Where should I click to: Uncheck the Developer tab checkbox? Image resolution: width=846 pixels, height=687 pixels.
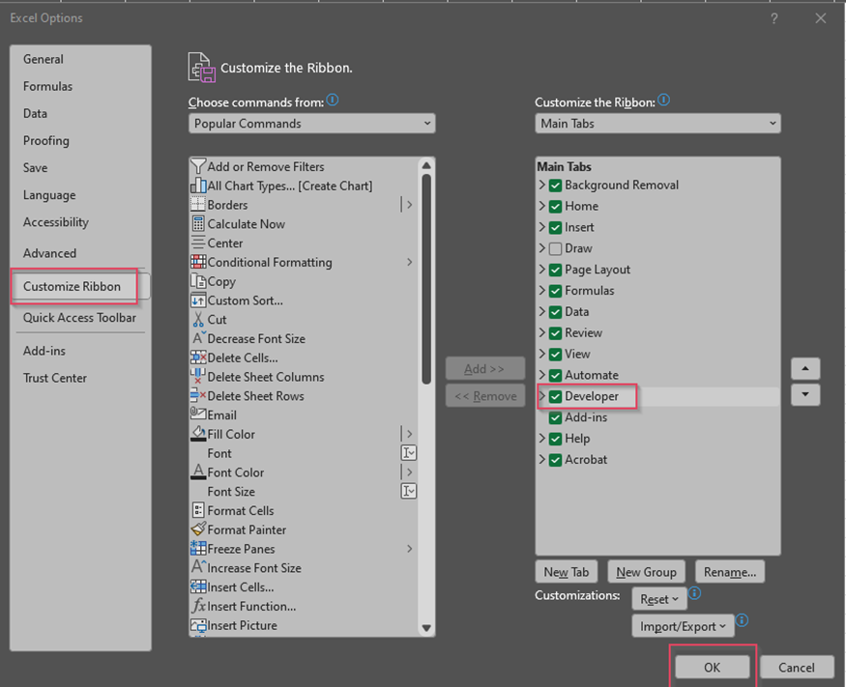(x=555, y=396)
